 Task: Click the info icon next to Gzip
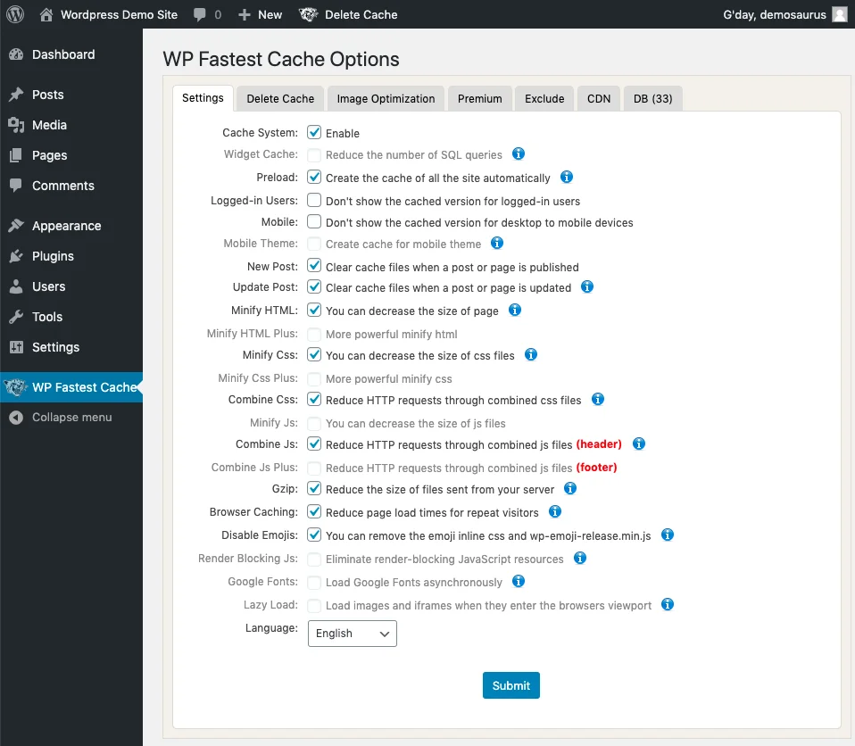[x=570, y=488]
